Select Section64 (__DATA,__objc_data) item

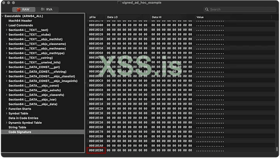pos(33,104)
